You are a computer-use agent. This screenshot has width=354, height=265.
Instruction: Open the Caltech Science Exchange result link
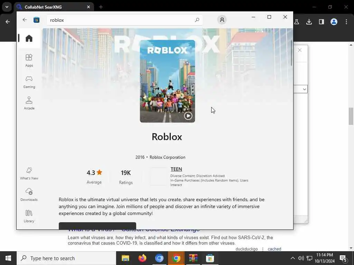point(134,230)
